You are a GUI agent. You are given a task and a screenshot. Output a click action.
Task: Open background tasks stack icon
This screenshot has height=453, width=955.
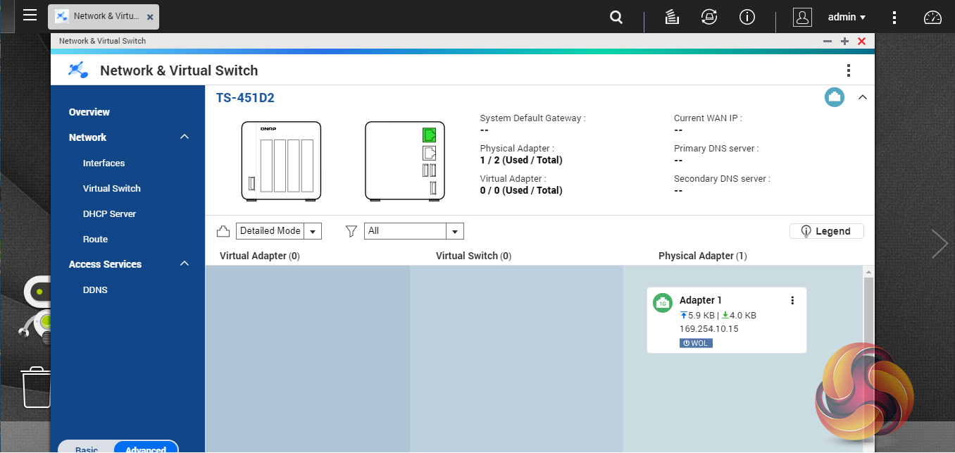point(672,18)
